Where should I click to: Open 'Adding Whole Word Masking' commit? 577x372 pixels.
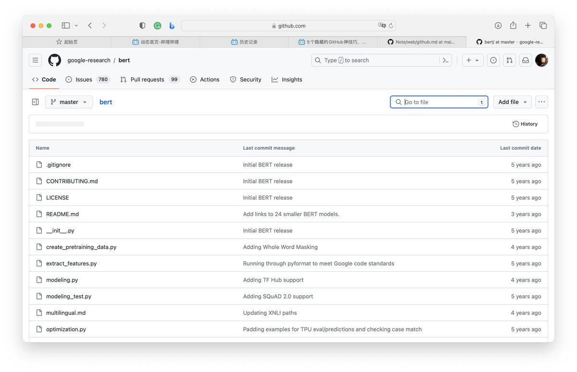[280, 247]
